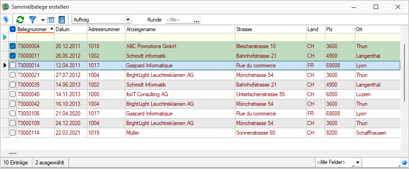Viewport: 409px width, 169px height.
Task: Open the Auftrag document type dropdown
Action: (128, 20)
